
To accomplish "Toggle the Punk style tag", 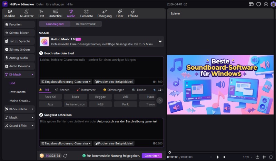I will coord(126,104).
